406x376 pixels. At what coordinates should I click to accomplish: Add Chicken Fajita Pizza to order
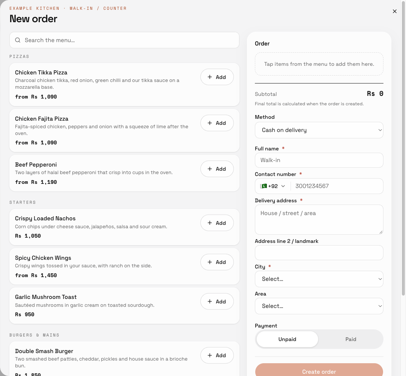click(217, 123)
